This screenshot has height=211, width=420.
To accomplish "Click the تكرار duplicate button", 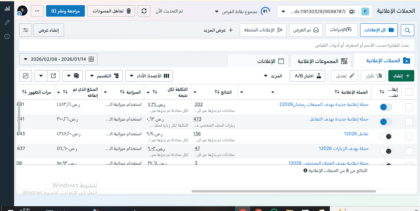I will [373, 76].
